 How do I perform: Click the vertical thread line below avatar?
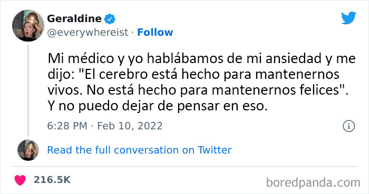[28, 90]
